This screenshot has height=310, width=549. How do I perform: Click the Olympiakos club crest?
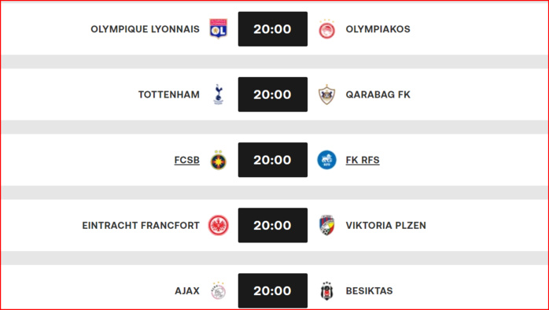click(x=326, y=29)
